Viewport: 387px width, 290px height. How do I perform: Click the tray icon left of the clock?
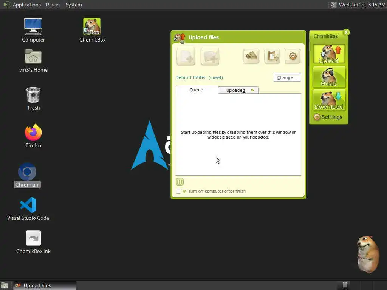pos(333,5)
